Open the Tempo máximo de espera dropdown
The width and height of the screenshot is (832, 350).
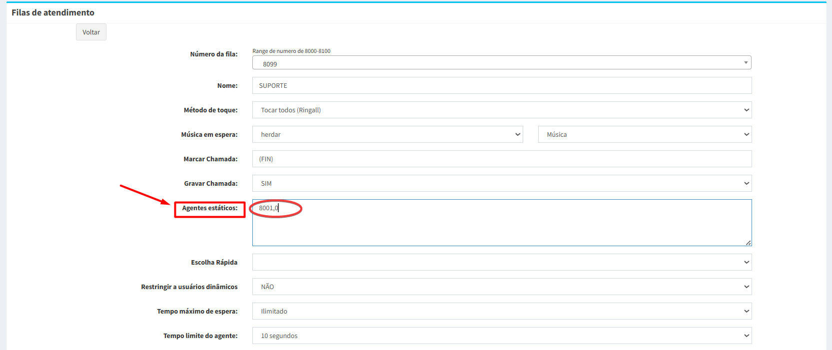click(501, 311)
